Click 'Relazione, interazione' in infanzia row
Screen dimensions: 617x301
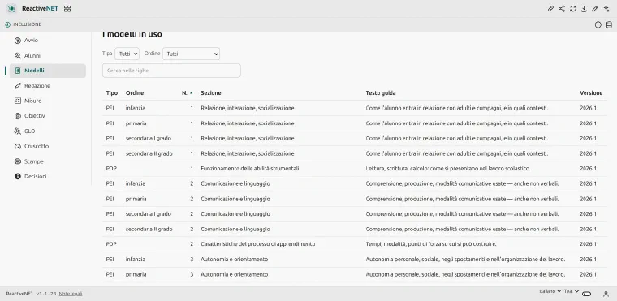247,108
